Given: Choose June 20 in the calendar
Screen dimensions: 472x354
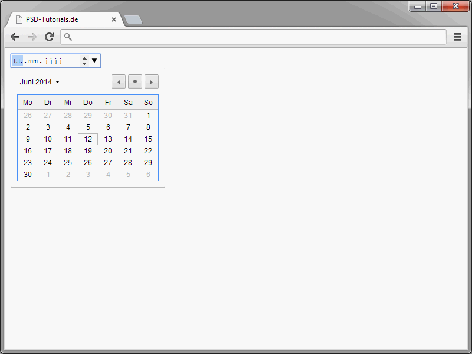Looking at the screenshot, I should point(108,151).
